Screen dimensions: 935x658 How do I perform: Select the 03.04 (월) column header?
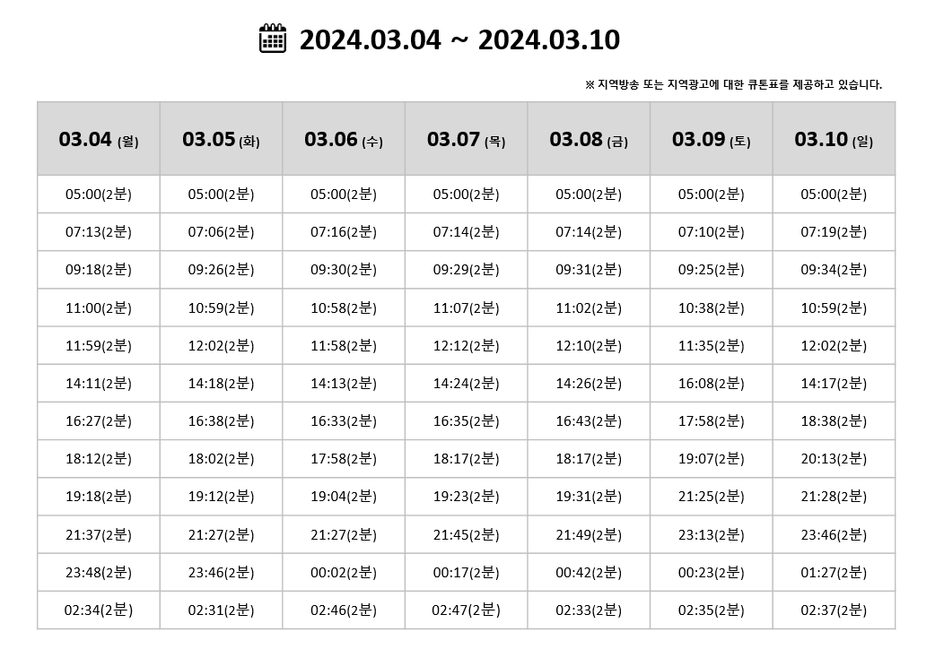click(99, 139)
